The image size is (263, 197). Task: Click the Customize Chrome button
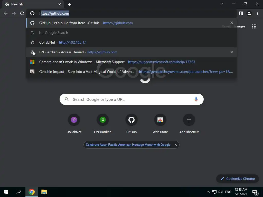tap(238, 179)
